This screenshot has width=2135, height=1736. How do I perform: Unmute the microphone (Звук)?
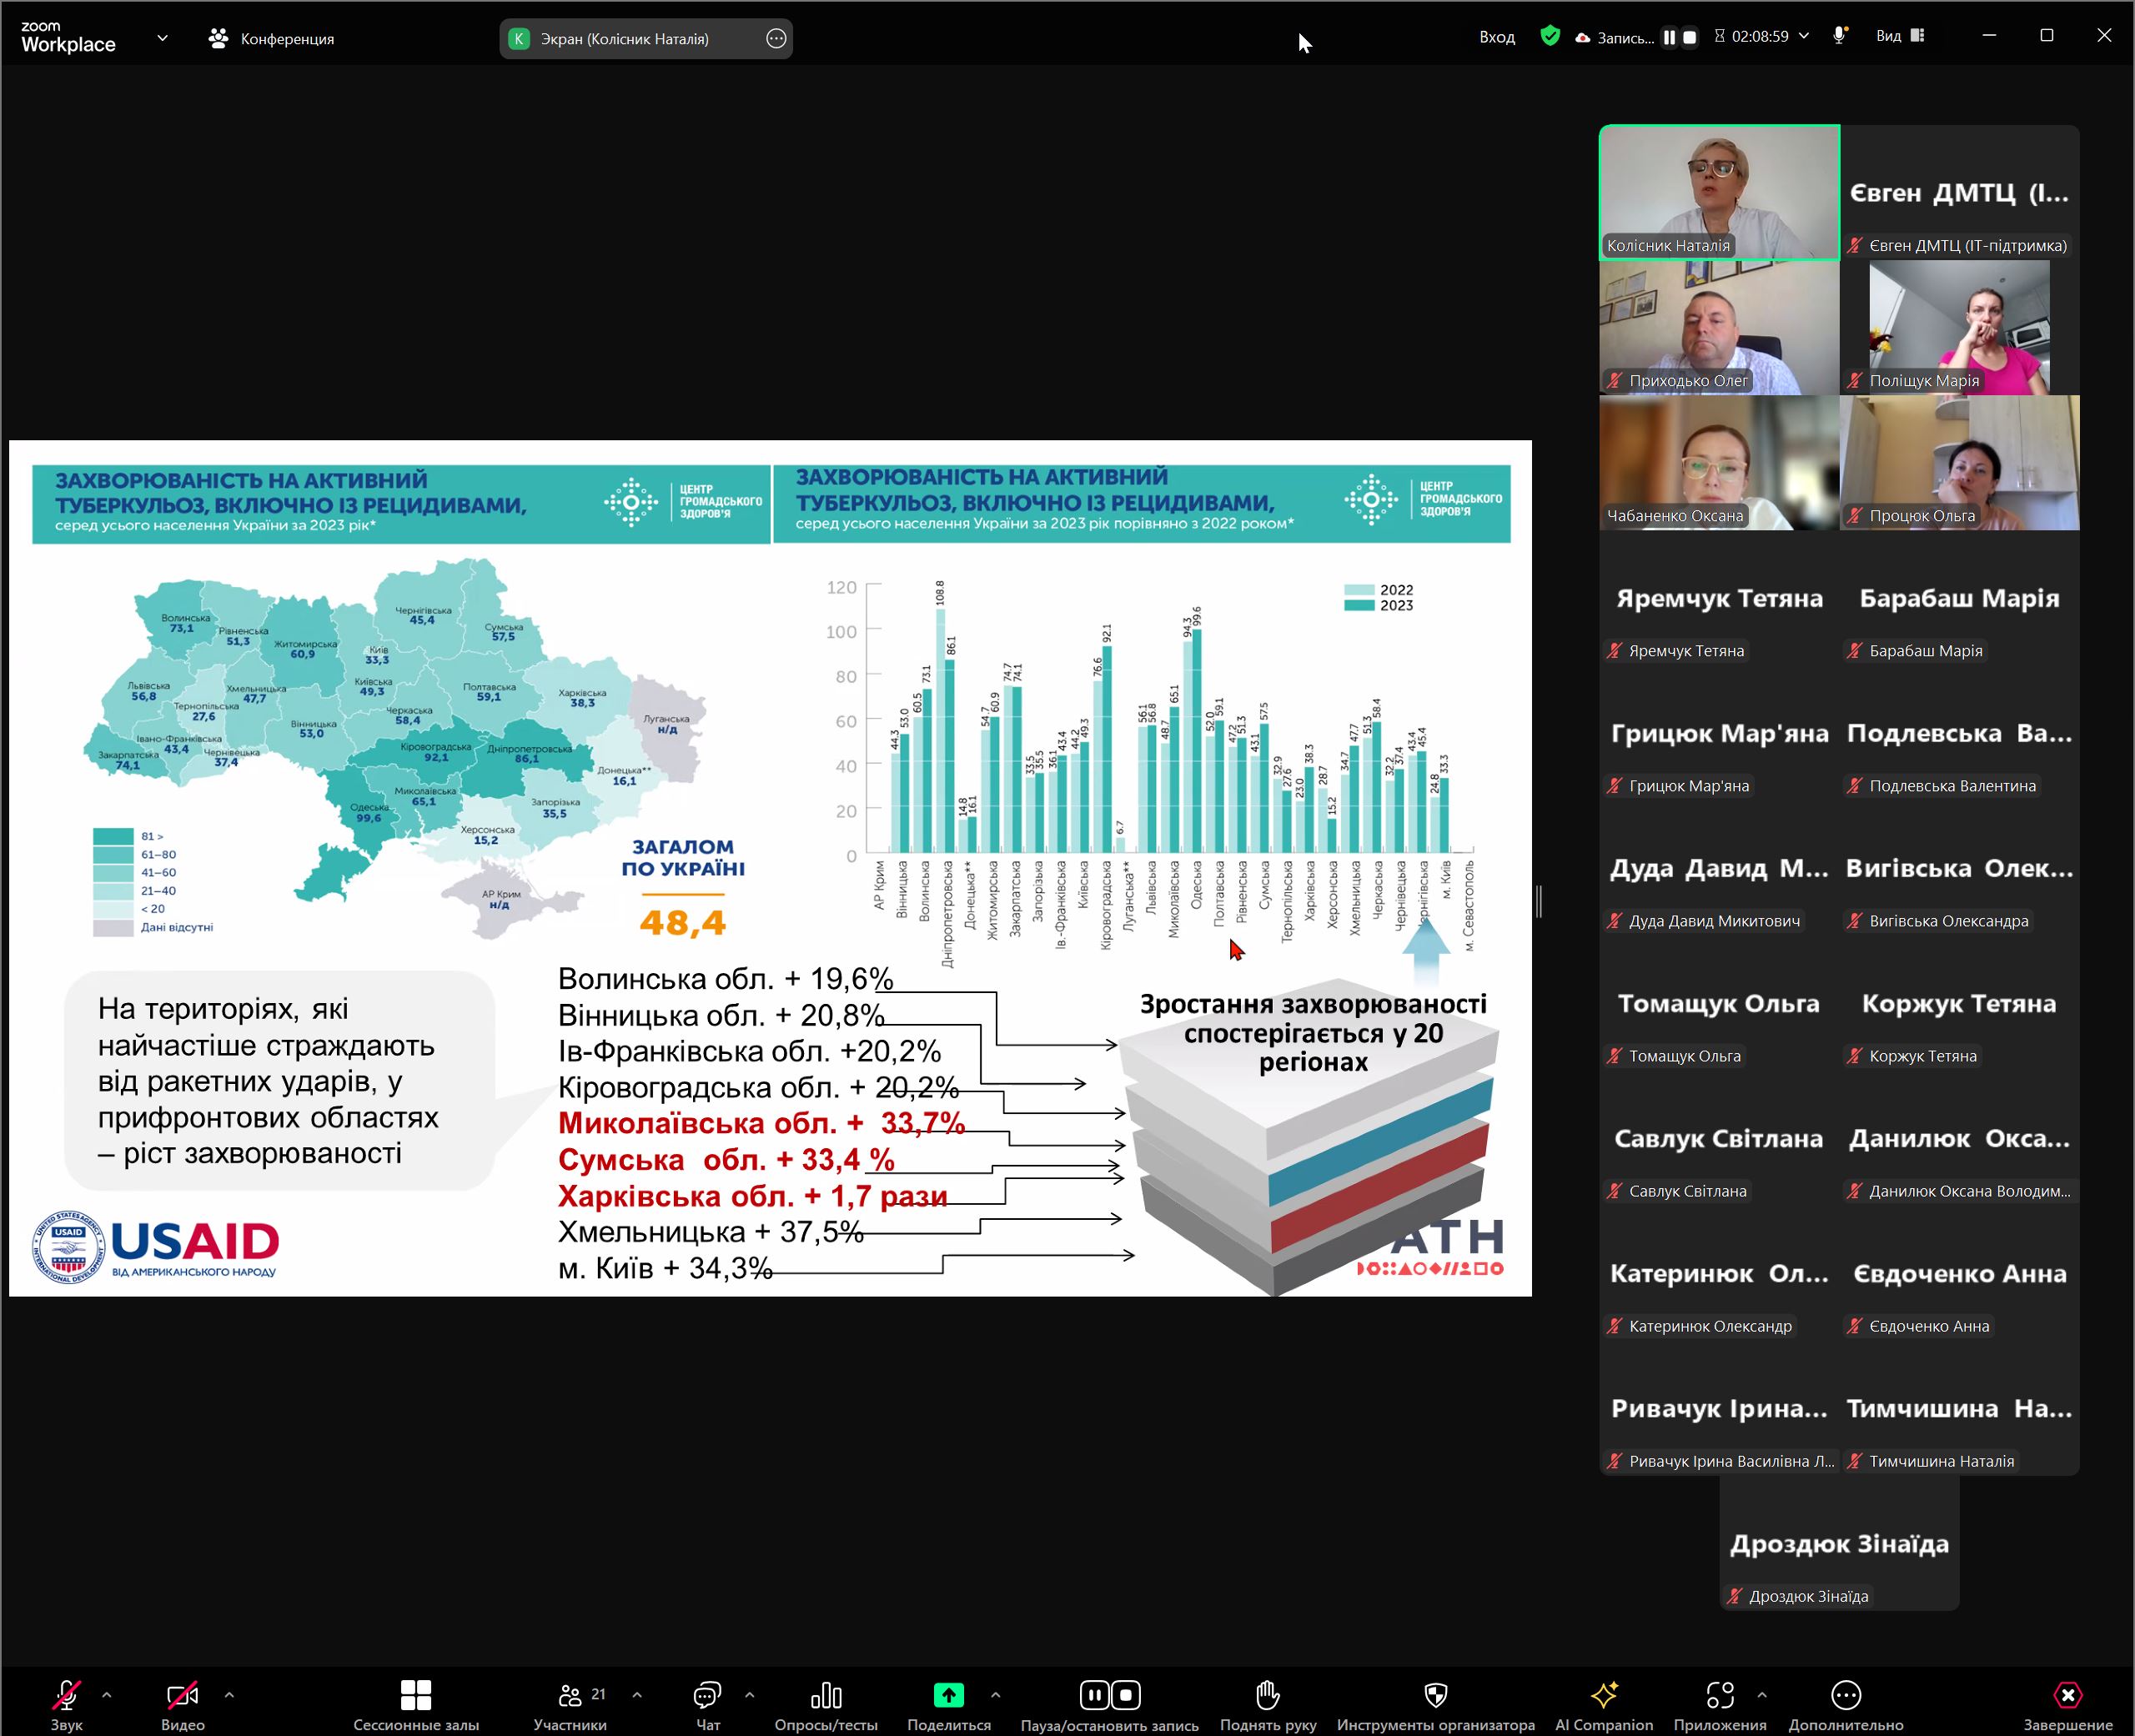point(66,1696)
